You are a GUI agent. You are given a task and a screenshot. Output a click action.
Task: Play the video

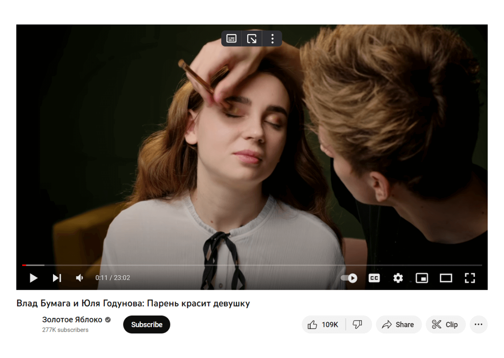[x=33, y=278]
